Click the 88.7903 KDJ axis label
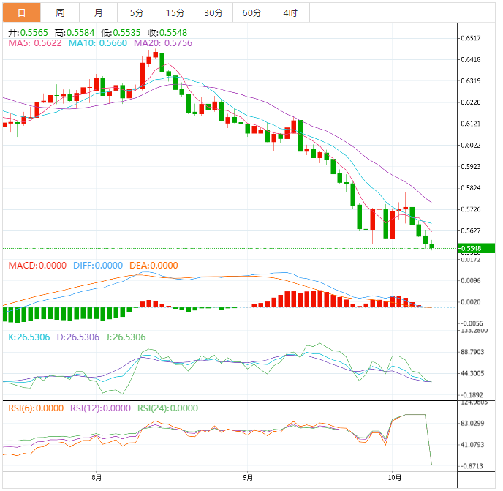503x491 pixels. (x=472, y=352)
